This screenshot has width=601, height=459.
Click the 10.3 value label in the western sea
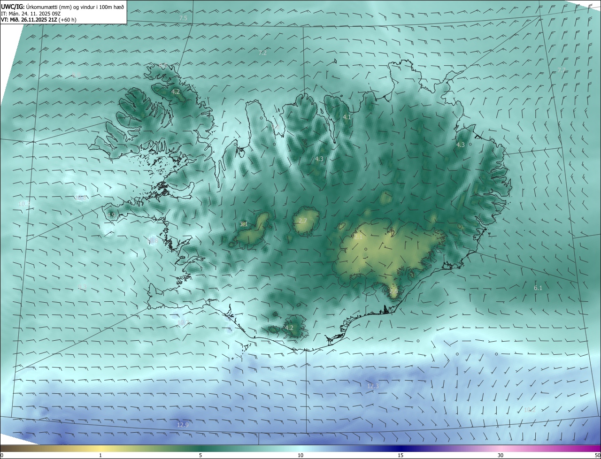[24, 204]
